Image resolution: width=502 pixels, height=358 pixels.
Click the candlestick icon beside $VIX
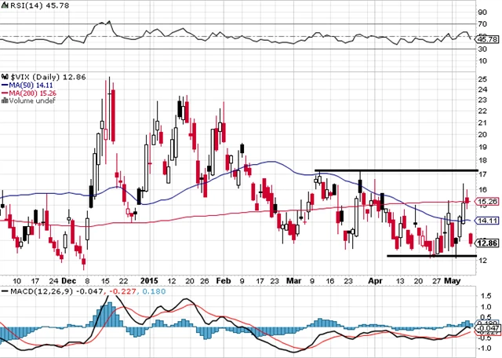4,75
